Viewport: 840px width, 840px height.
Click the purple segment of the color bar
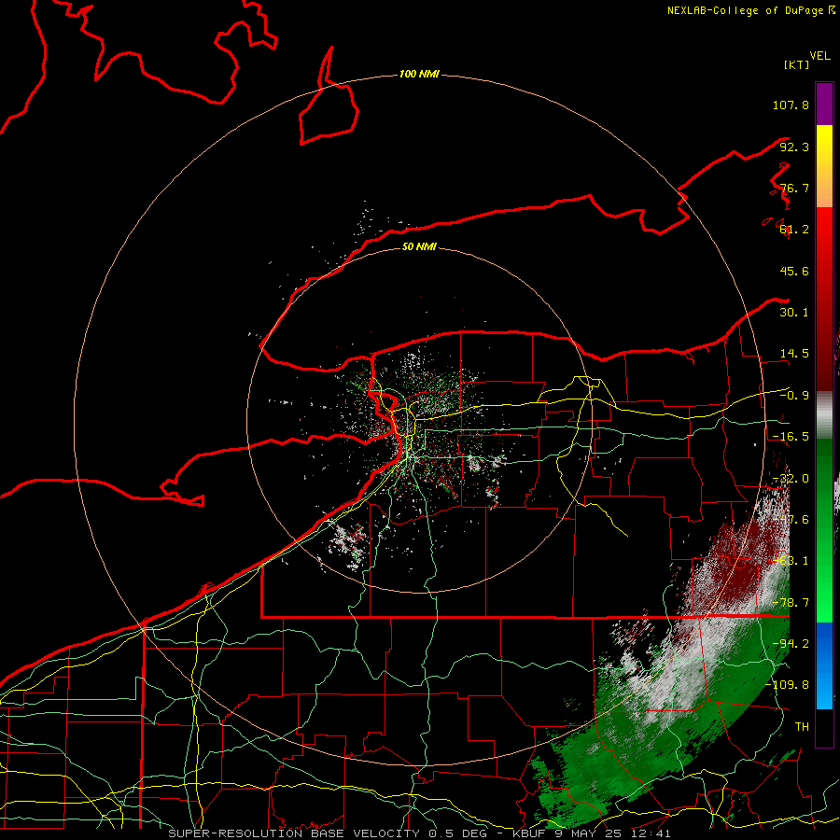click(824, 104)
